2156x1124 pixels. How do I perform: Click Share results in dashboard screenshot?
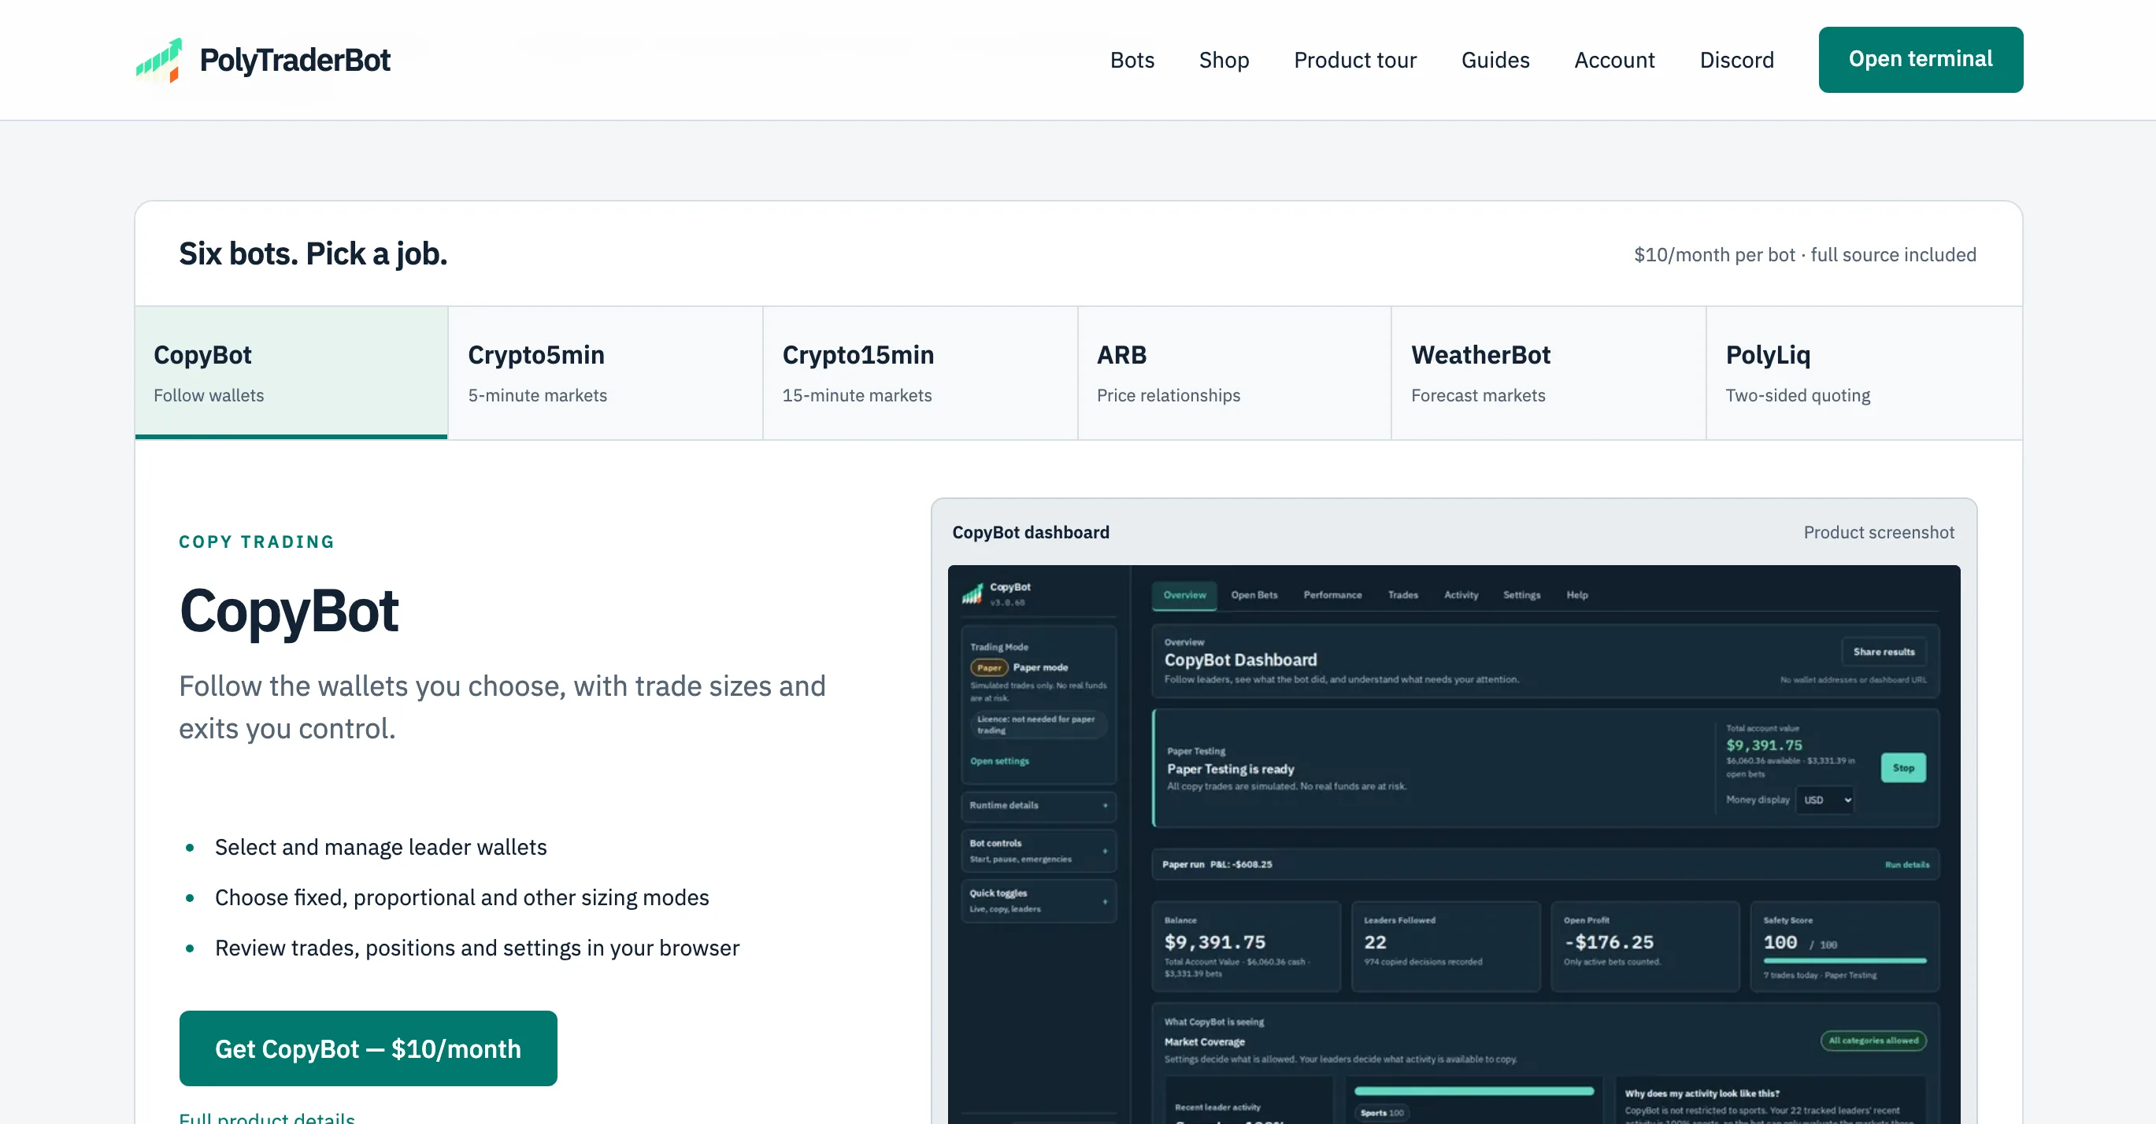[x=1884, y=652]
